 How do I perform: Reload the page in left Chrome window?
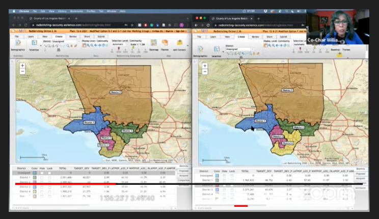click(25, 25)
